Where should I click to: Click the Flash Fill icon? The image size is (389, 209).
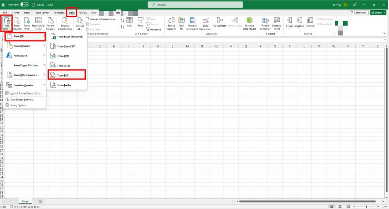pos(181,23)
